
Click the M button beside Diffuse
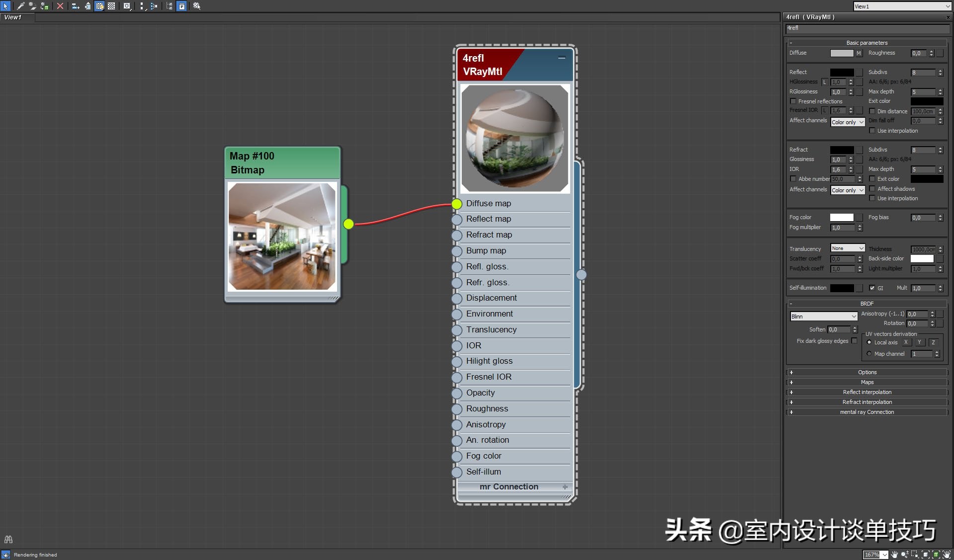coord(859,53)
